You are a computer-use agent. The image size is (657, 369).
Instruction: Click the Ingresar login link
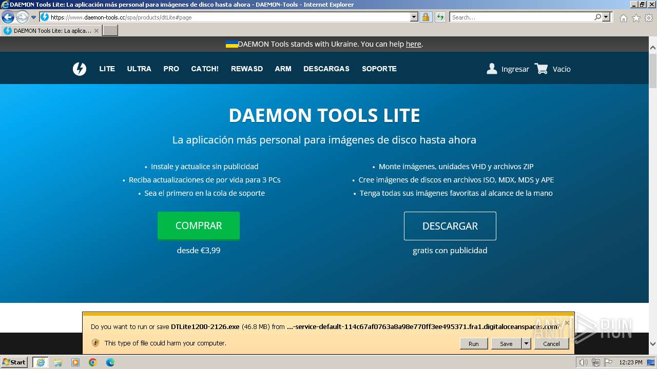(x=515, y=69)
